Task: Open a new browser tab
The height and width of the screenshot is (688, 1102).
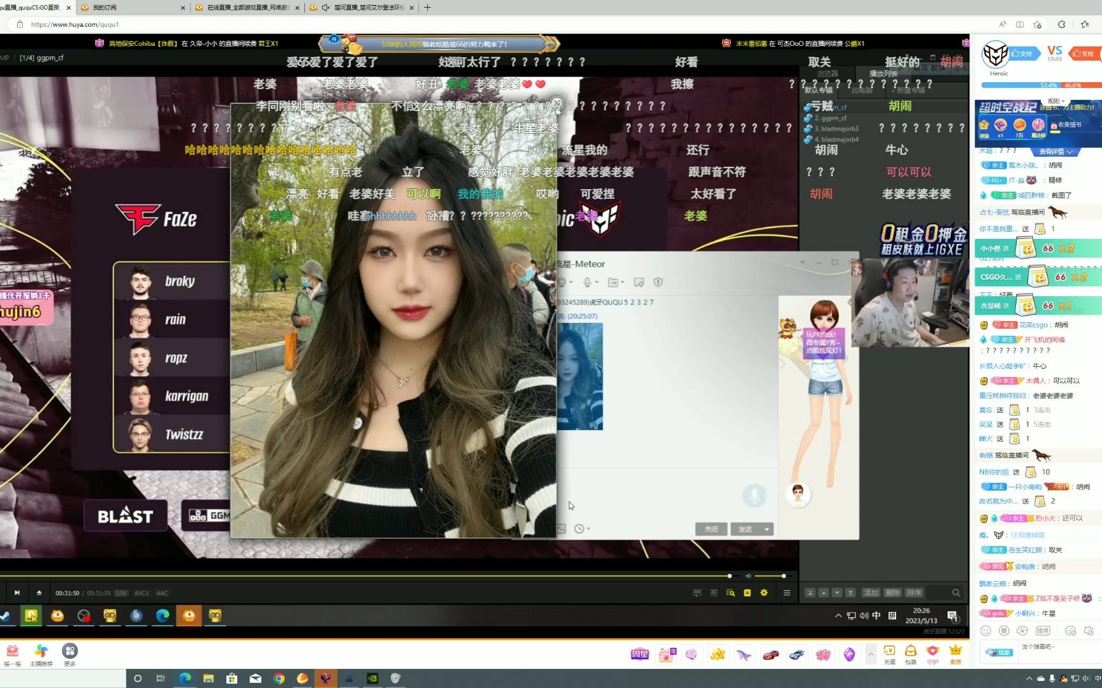Action: pos(427,8)
